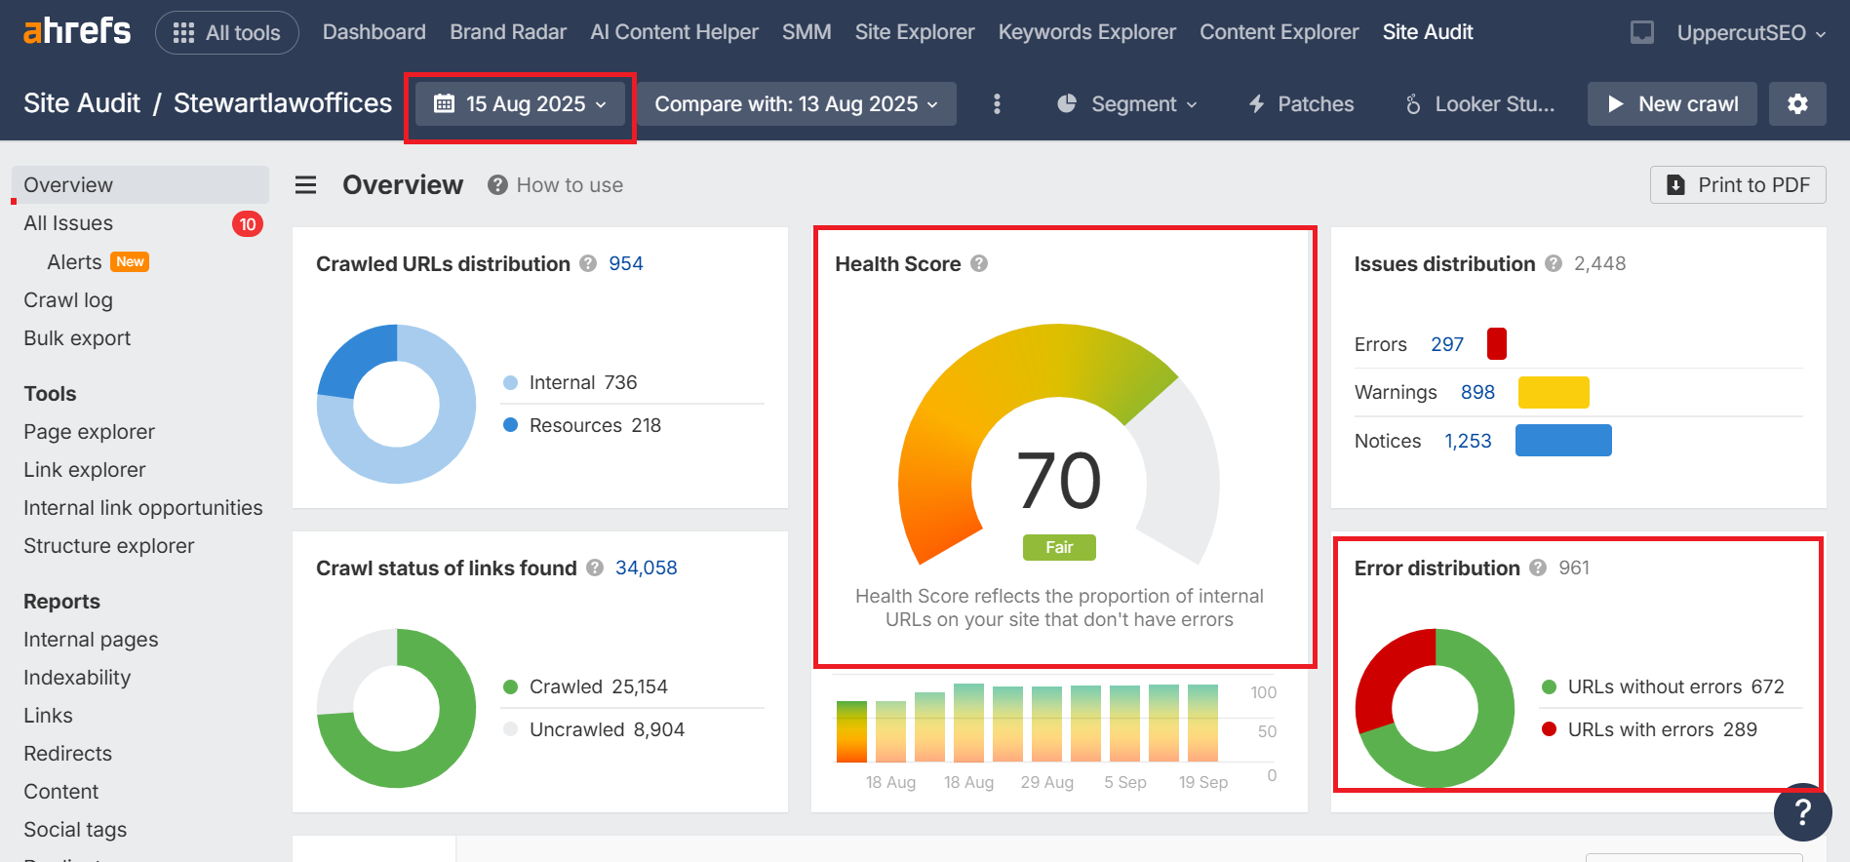Open the Compare with 13 Aug 2025 dropdown
Image resolution: width=1850 pixels, height=862 pixels.
coord(797,103)
